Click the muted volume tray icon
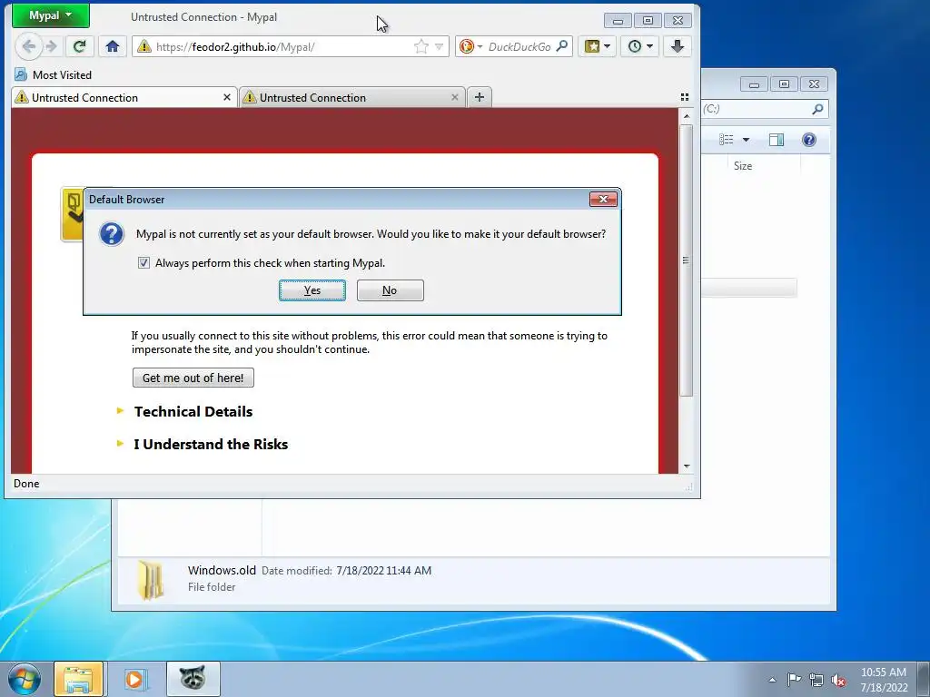The image size is (930, 697). point(838,680)
